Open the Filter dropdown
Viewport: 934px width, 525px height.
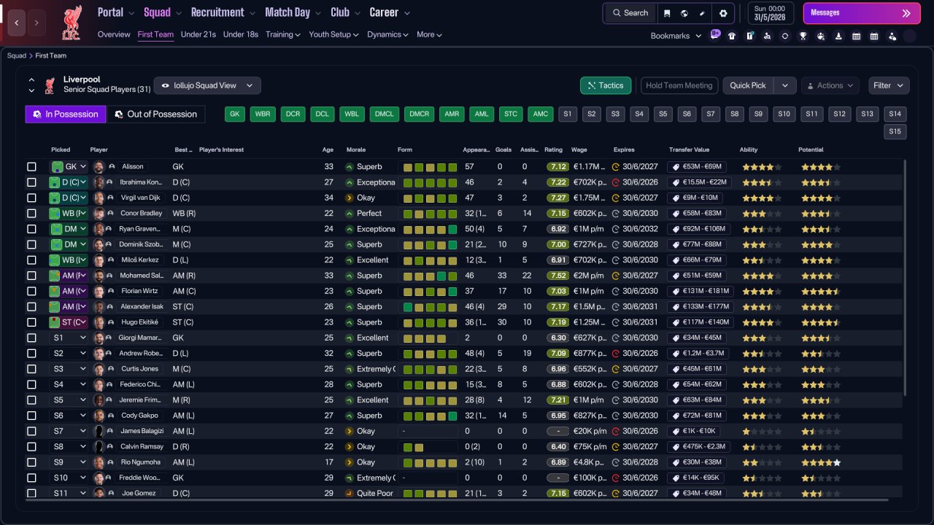(x=889, y=85)
